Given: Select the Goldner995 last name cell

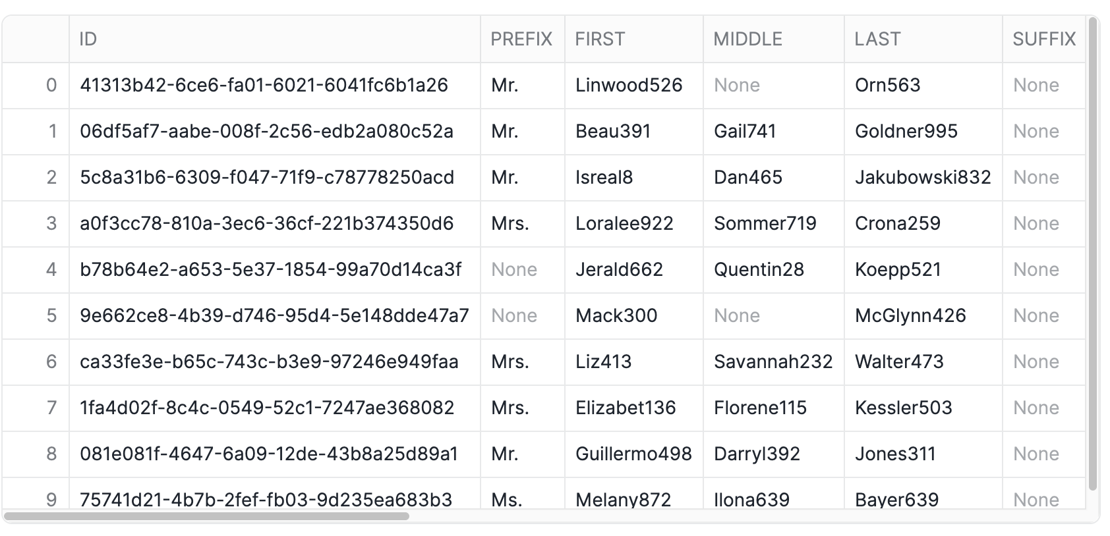Looking at the screenshot, I should (923, 132).
